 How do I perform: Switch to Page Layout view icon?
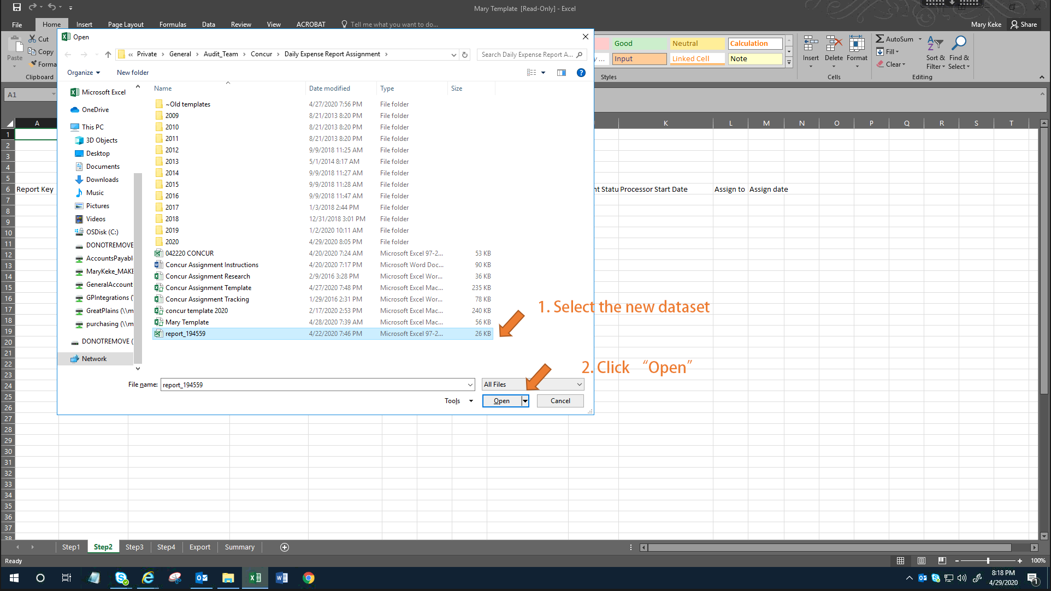[922, 561]
